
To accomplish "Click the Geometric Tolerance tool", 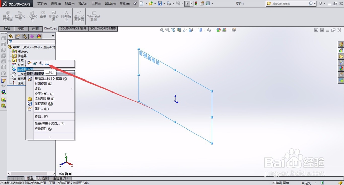I will (54, 16).
